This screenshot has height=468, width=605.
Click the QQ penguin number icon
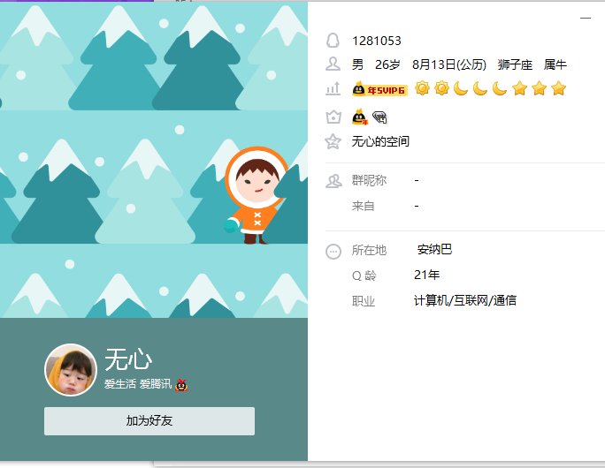tap(333, 41)
